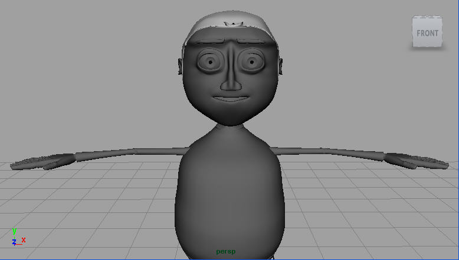Select the character's torso body mesh
Screen dimensions: 459x260
pyautogui.click(x=229, y=192)
